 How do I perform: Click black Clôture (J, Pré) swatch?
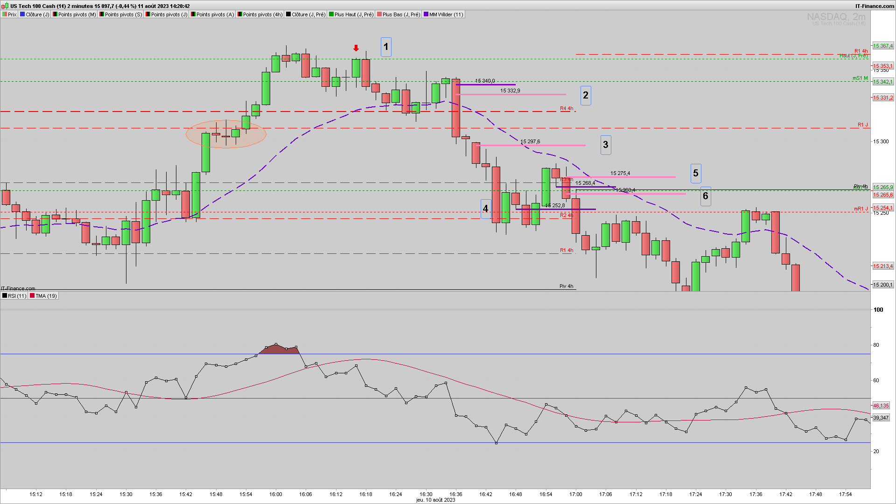click(x=289, y=14)
